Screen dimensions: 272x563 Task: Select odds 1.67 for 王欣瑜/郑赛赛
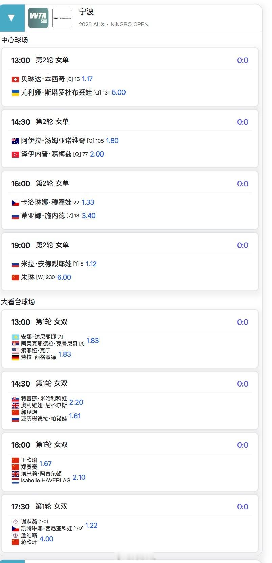45,464
